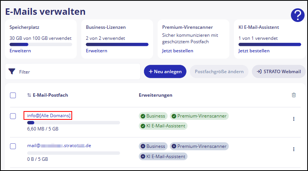
Task: Click Erweitern link under Speicherplatz
Action: pos(20,51)
